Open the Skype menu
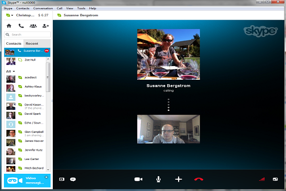Viewport: 286px width, 191px height. point(8,8)
